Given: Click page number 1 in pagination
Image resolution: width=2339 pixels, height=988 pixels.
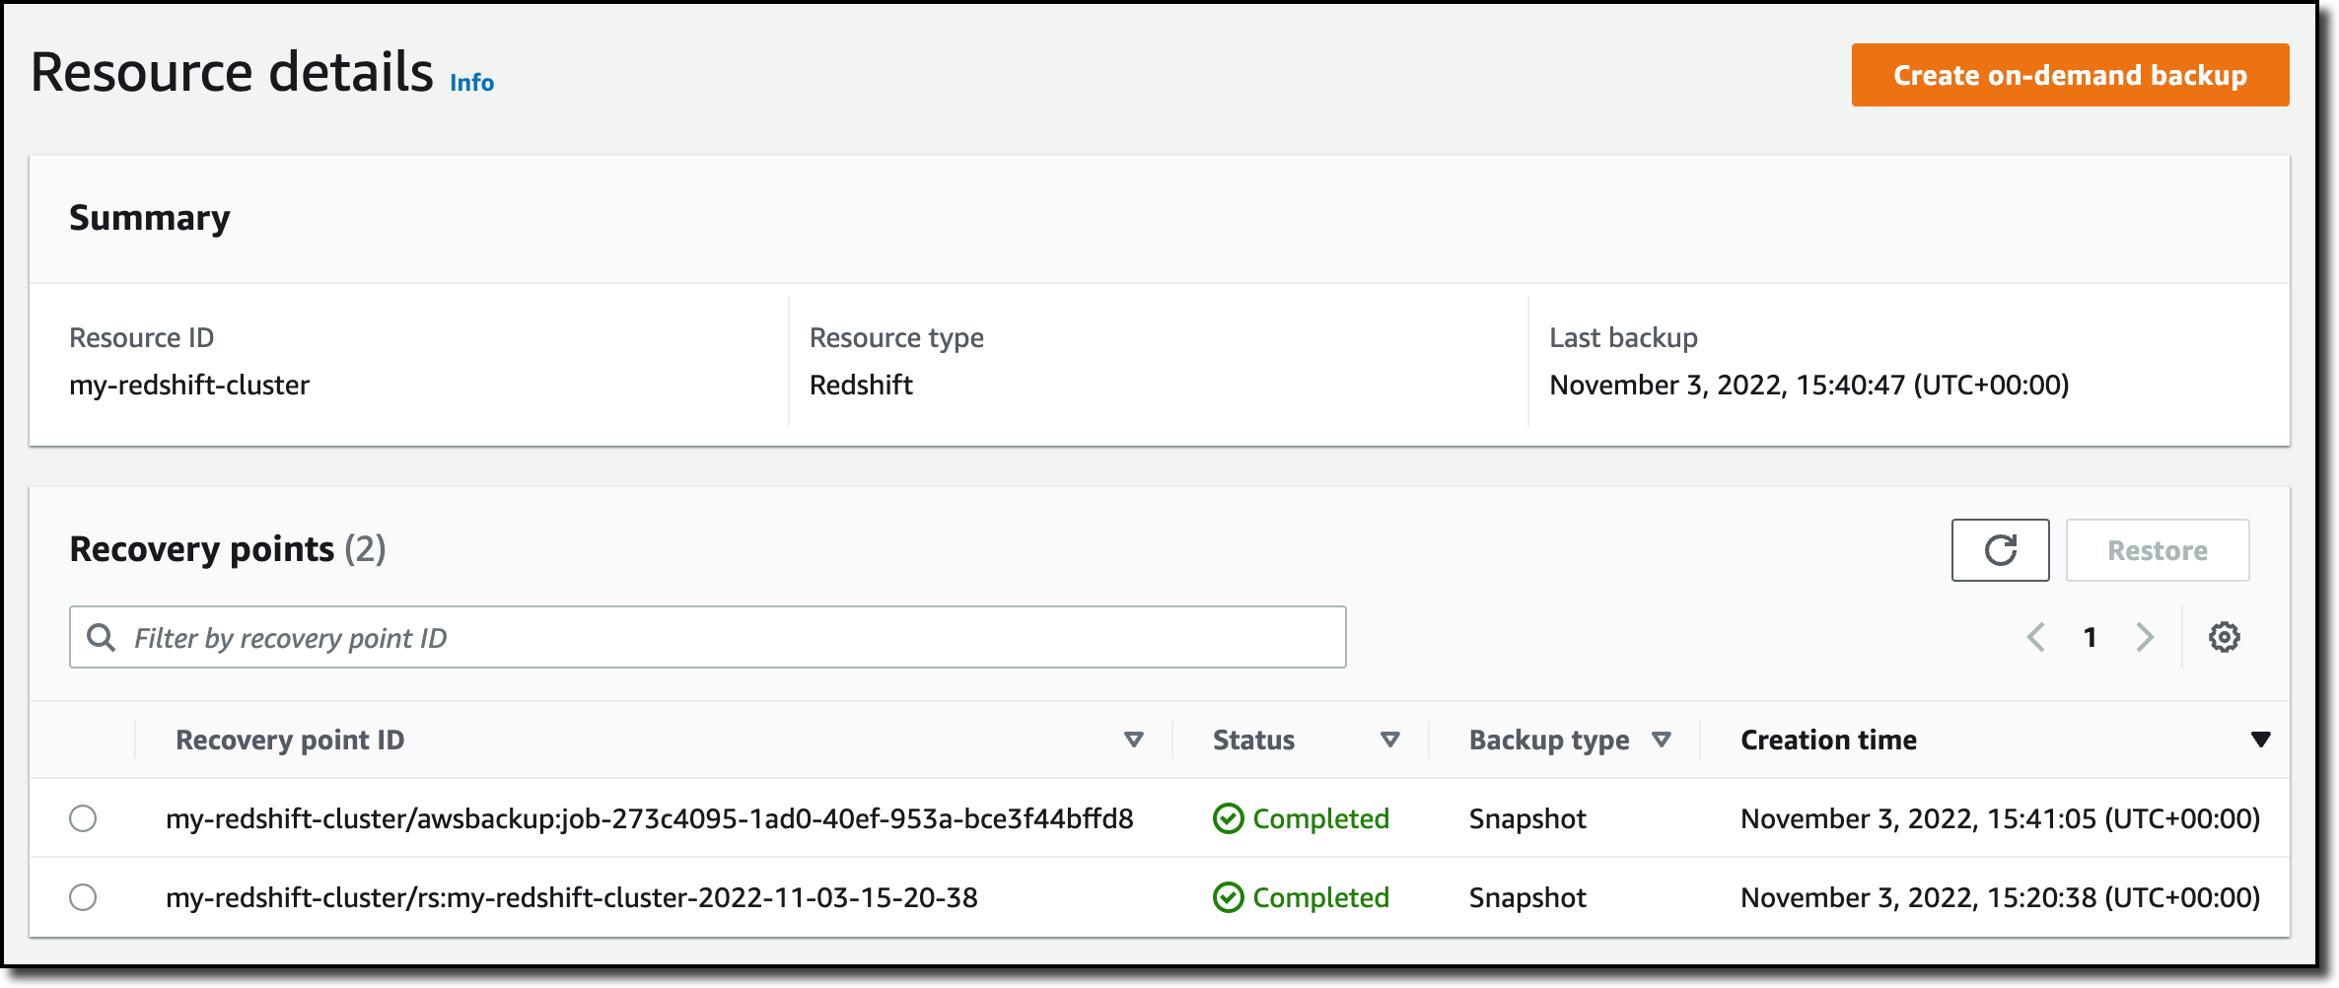Looking at the screenshot, I should 2090,637.
